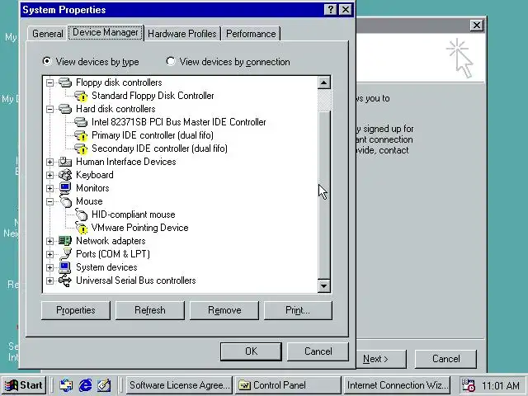Click the 11:01 AM taskbar clock

[x=501, y=385]
